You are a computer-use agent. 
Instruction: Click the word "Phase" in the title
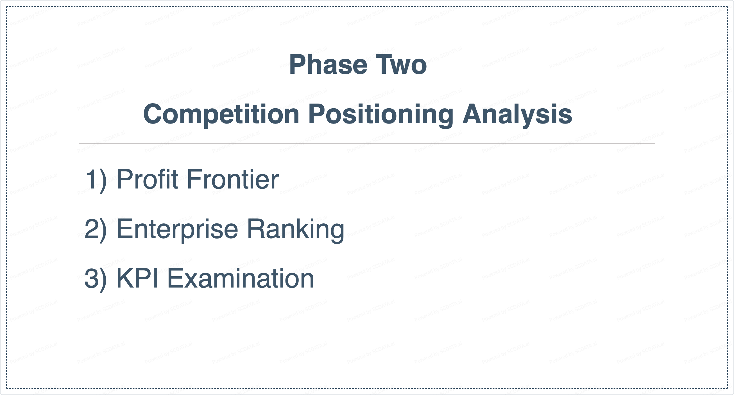pos(328,65)
